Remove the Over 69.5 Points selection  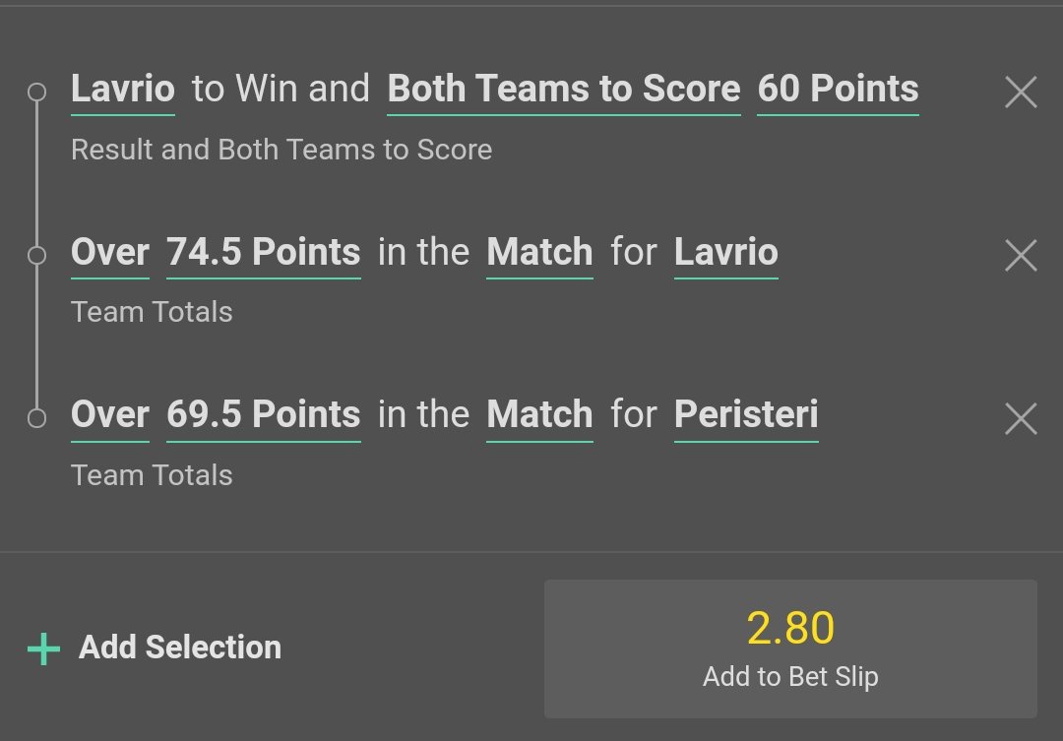click(x=1021, y=419)
